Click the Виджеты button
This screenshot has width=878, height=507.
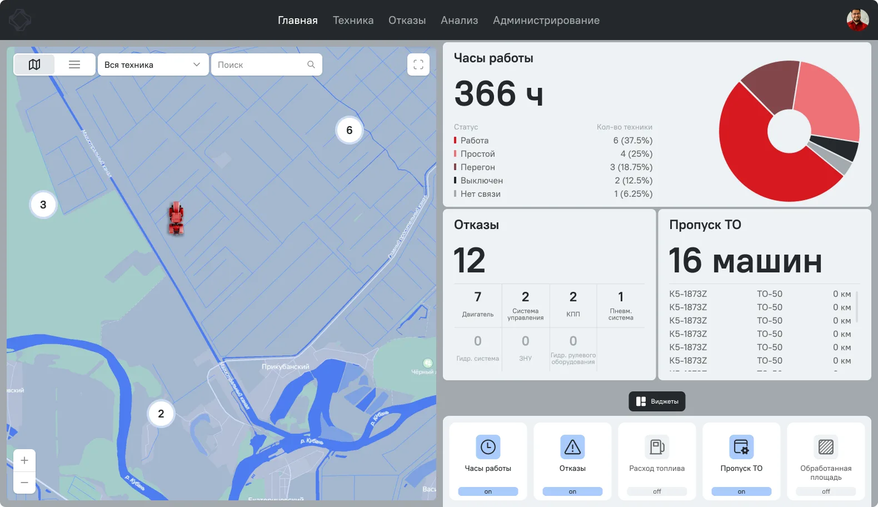(657, 401)
